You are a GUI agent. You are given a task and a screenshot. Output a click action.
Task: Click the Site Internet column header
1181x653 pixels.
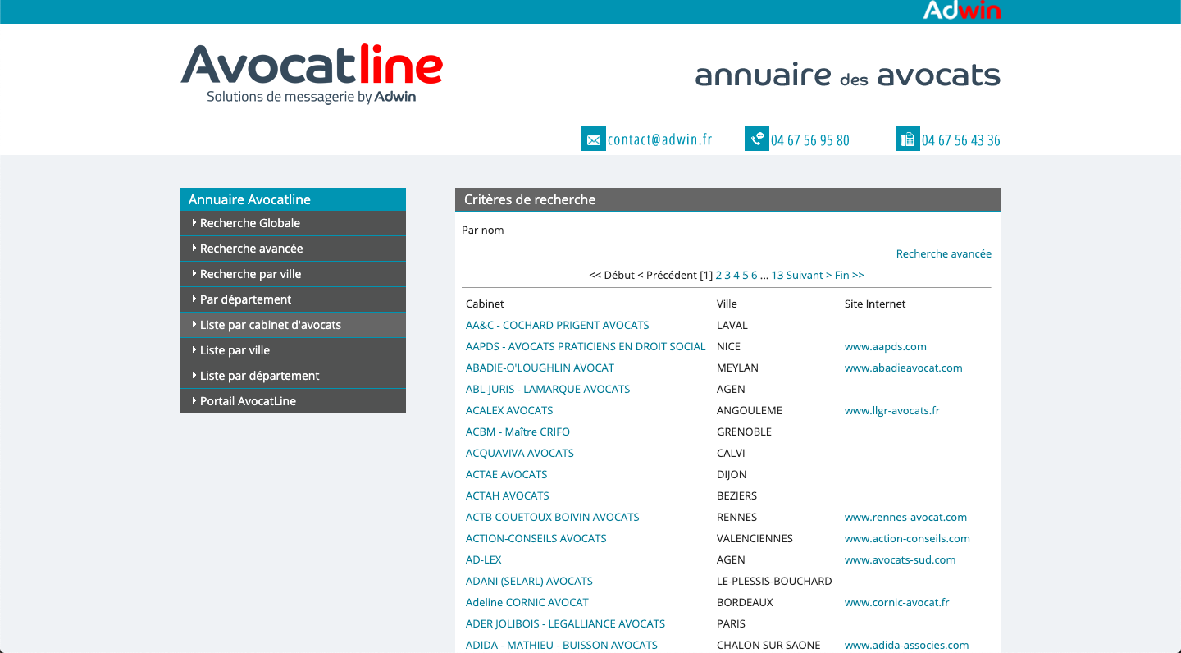point(875,304)
